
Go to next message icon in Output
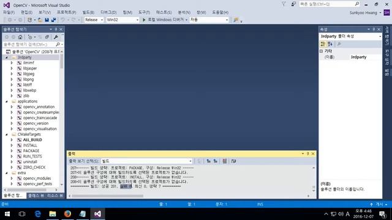tap(215, 161)
